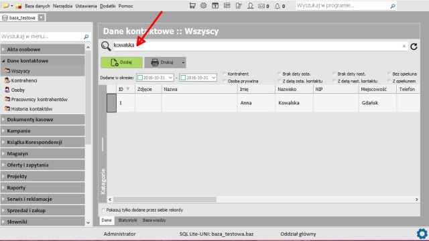The width and height of the screenshot is (429, 241).
Task: Click the yellow folder icon with red mark
Action: [x=18, y=6]
